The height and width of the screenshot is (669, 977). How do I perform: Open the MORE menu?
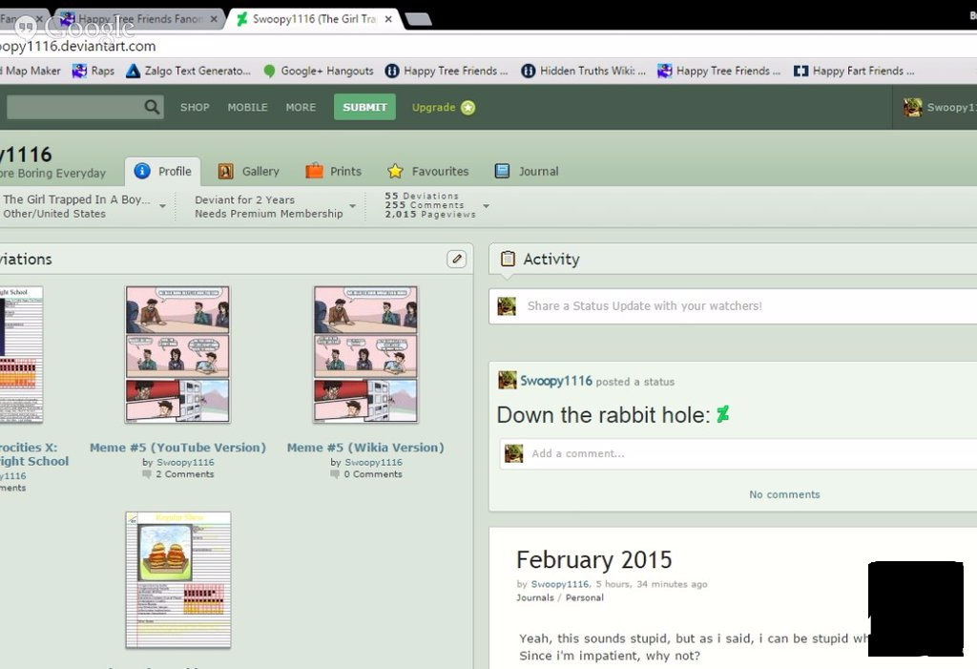point(301,107)
